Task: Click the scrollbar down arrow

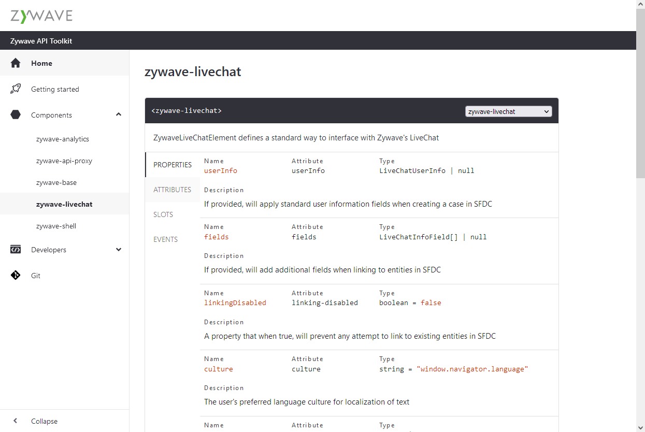Action: point(640,427)
